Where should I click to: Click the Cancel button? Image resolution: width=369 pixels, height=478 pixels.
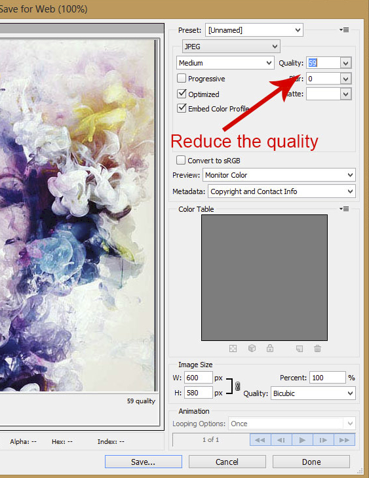click(x=227, y=462)
